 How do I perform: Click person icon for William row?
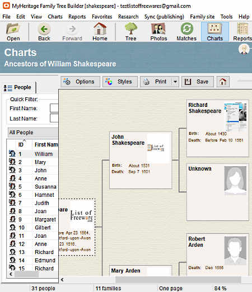pos(12,154)
